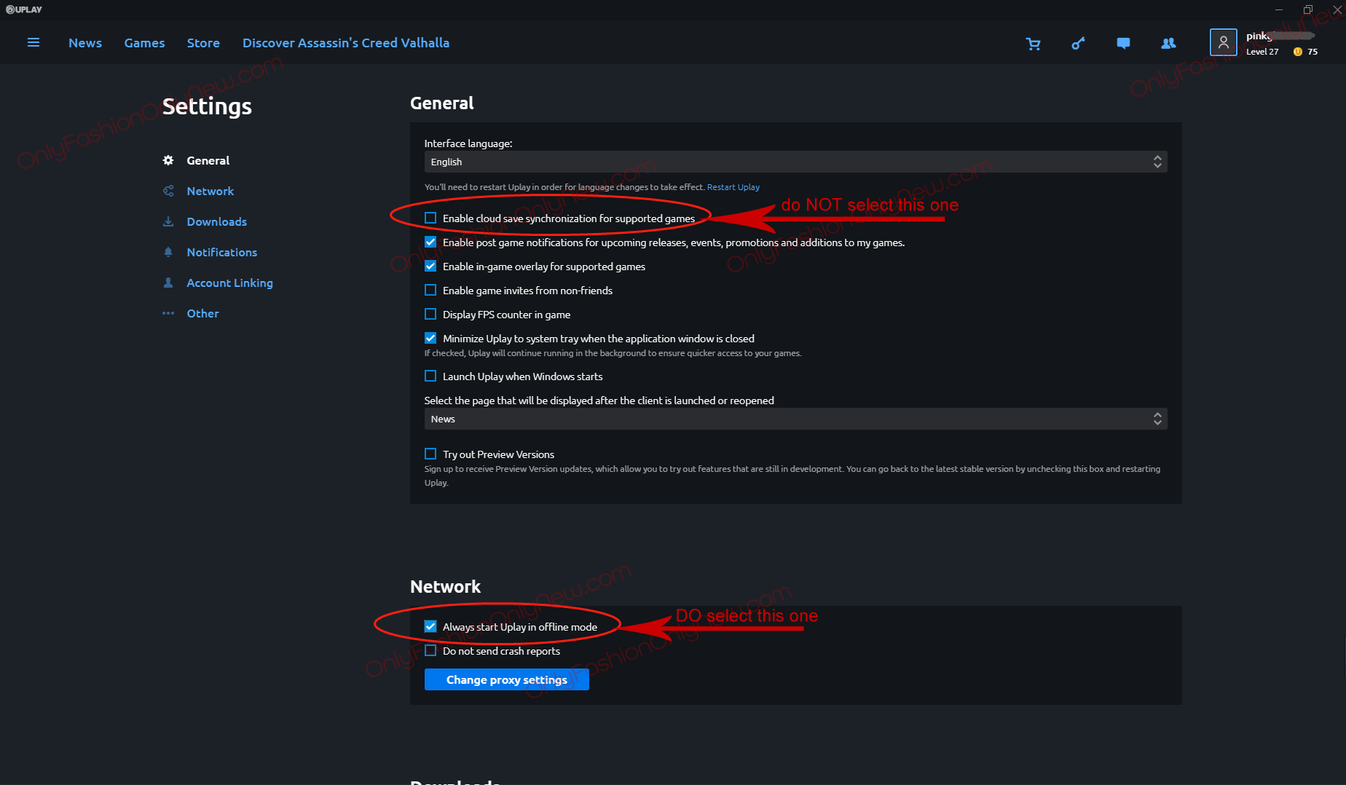Select Other settings section
The width and height of the screenshot is (1346, 785).
pyautogui.click(x=202, y=313)
